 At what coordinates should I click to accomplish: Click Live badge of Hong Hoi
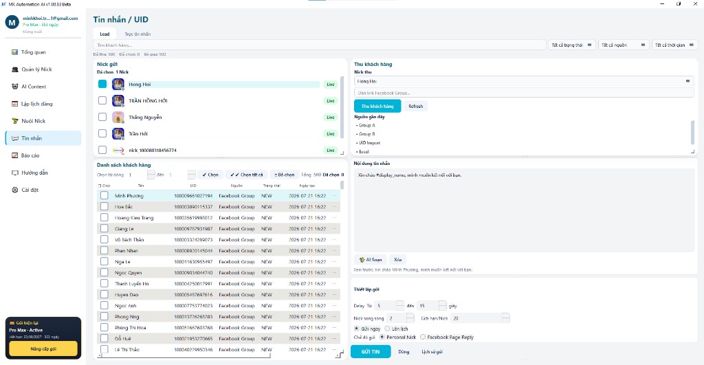(x=331, y=85)
